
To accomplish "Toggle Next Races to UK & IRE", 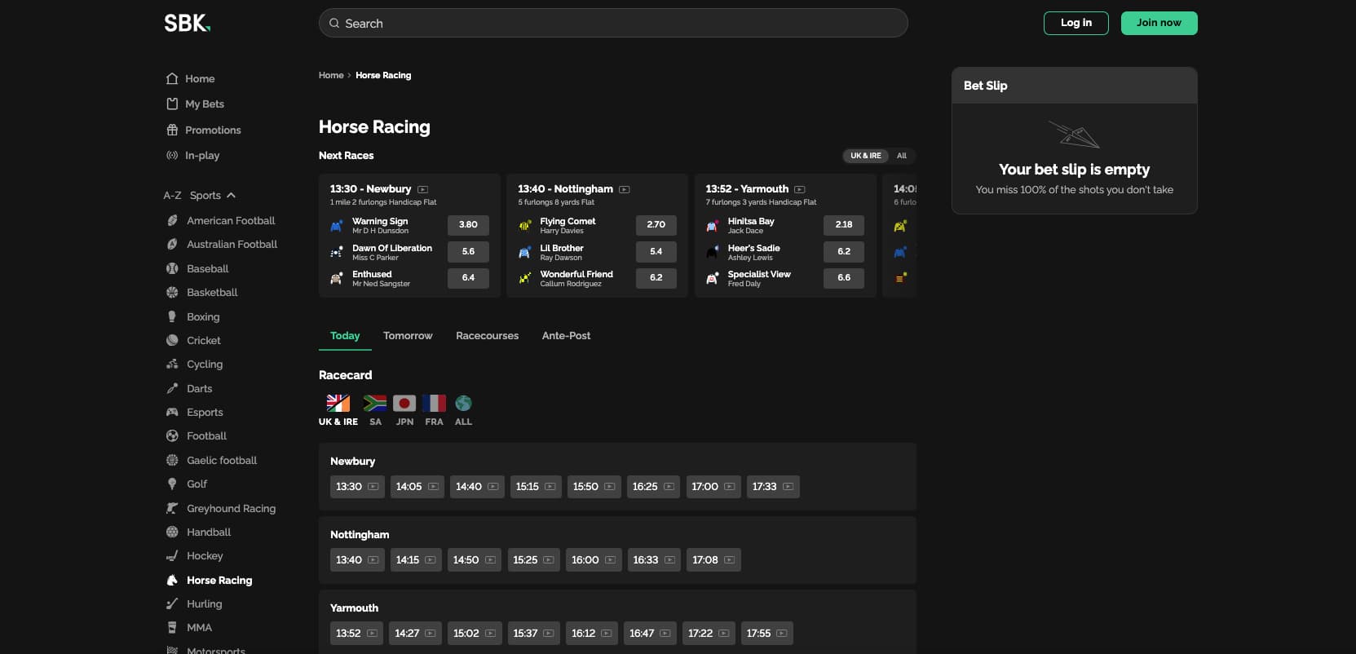I will point(865,156).
